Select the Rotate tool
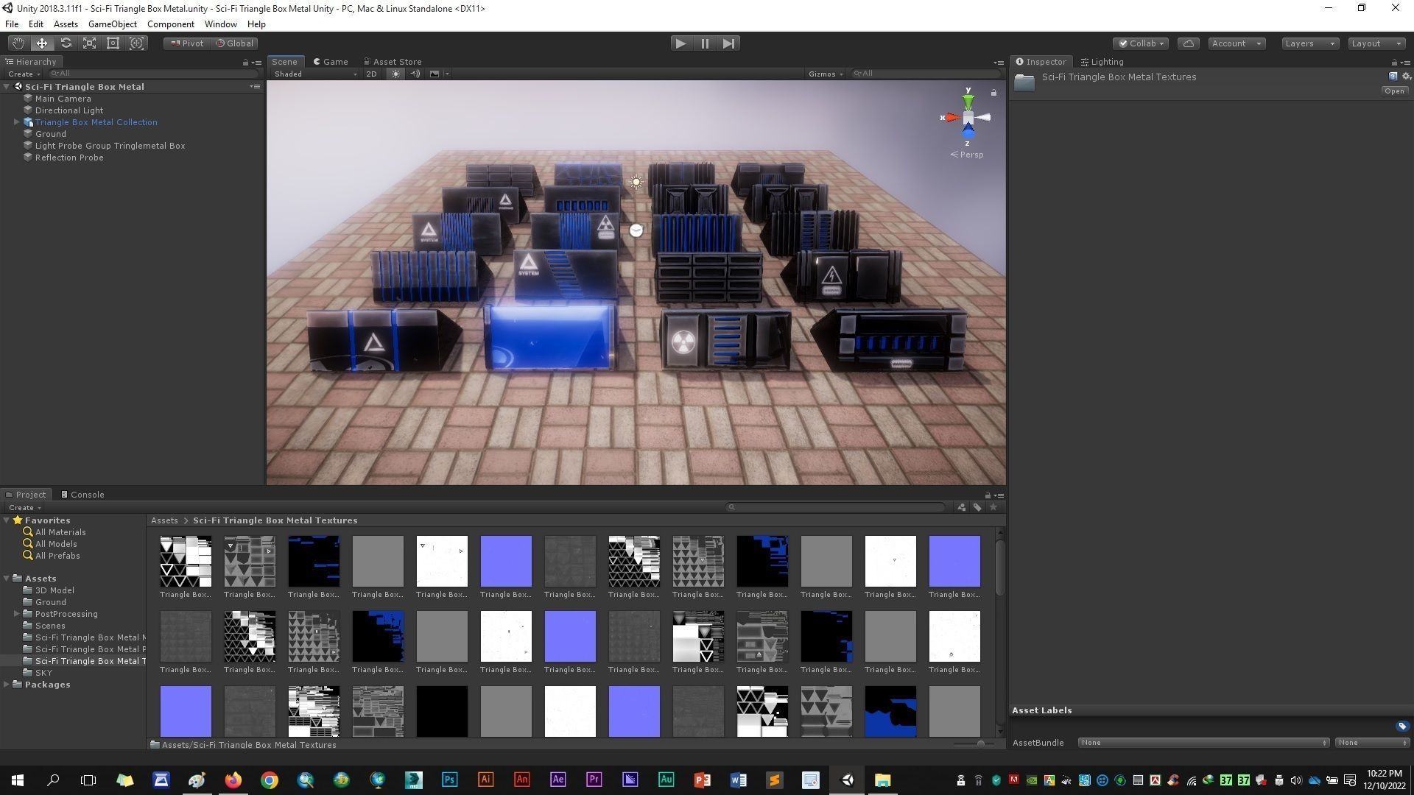This screenshot has height=795, width=1414. click(66, 43)
